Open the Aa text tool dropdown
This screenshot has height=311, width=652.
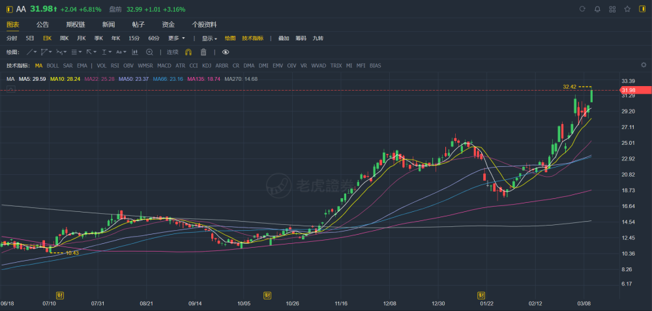121,52
